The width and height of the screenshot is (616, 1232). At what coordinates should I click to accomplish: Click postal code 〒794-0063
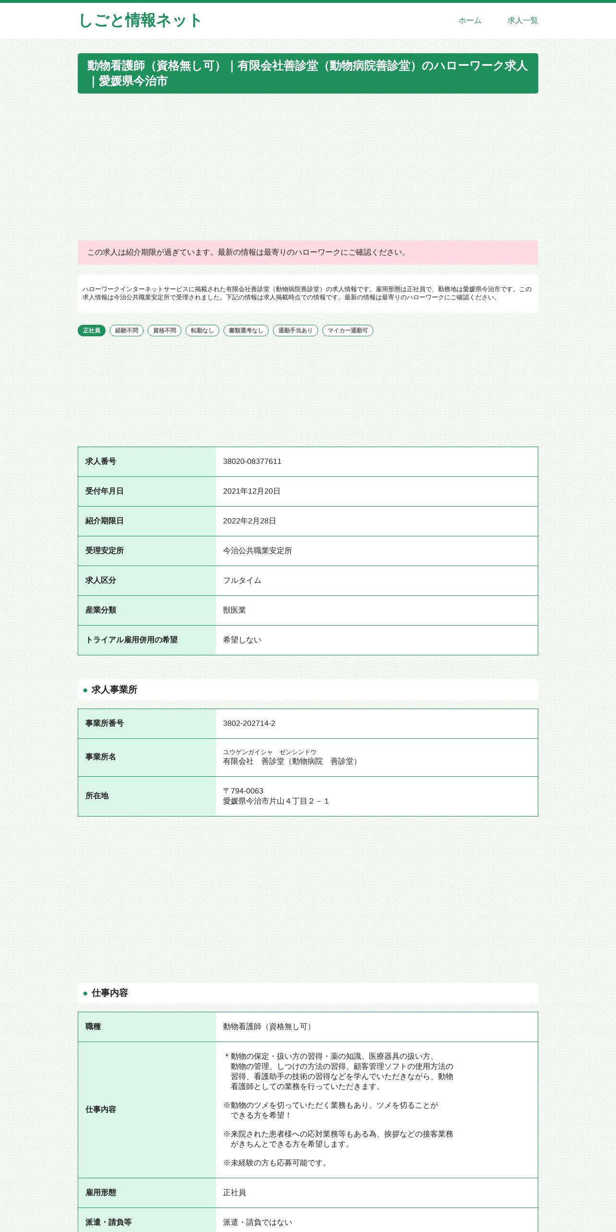pyautogui.click(x=243, y=791)
